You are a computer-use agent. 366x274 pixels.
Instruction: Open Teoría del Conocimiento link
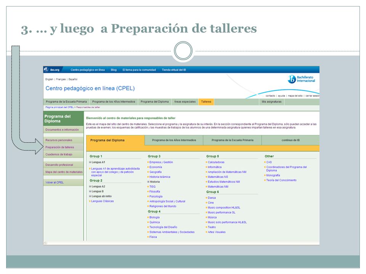[281, 180]
